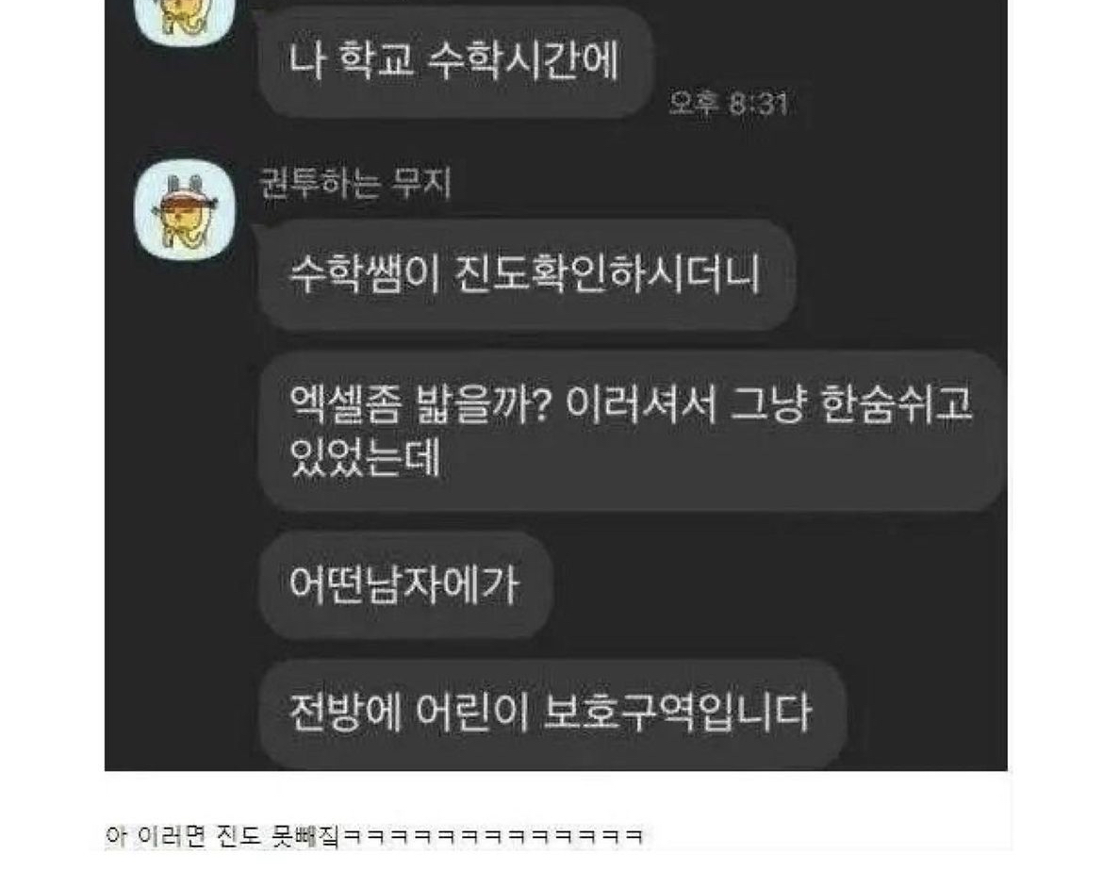This screenshot has width=1103, height=870.
Task: Click the word 수학시간에 in the top bubble
Action: click(x=522, y=58)
